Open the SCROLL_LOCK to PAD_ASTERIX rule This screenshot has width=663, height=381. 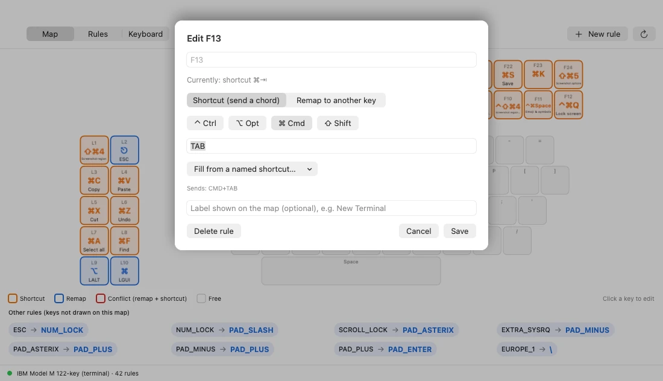(396, 330)
